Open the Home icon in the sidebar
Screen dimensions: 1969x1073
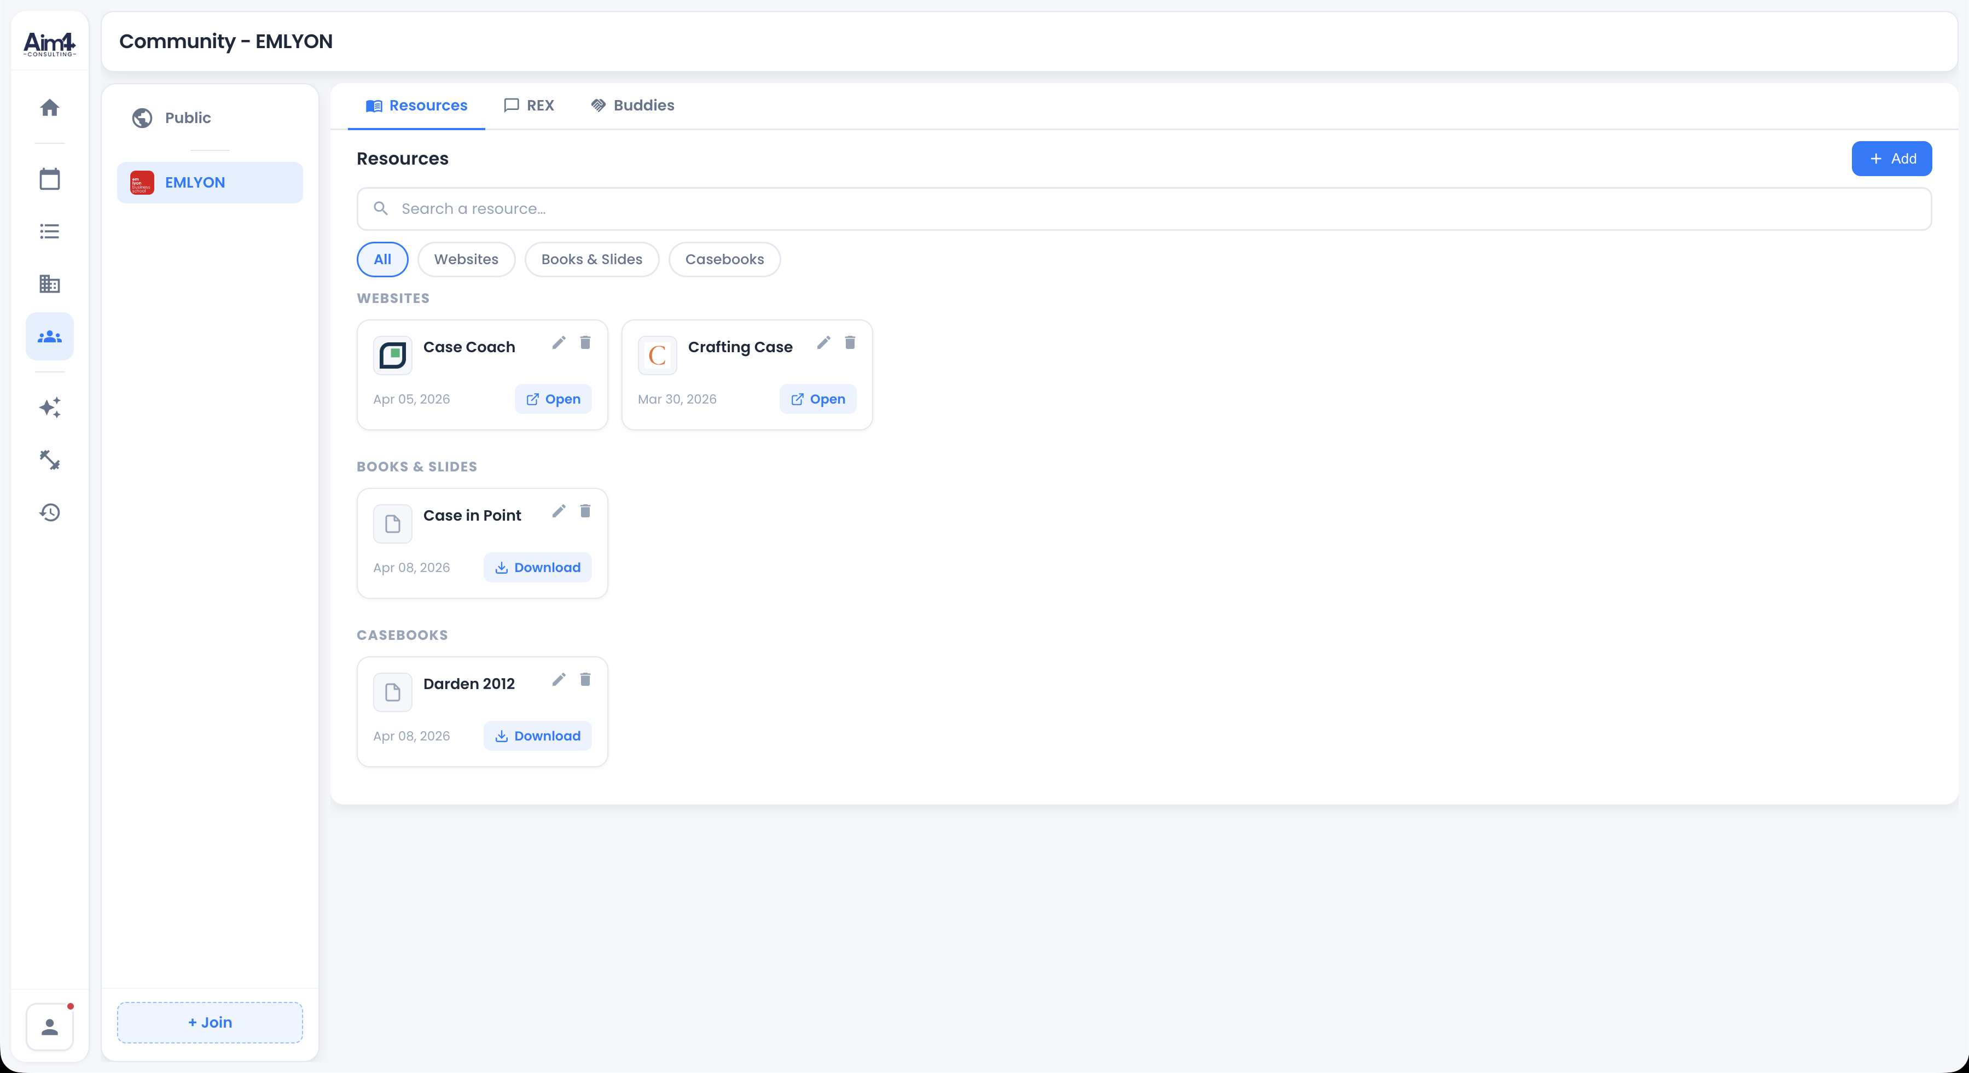(x=50, y=108)
